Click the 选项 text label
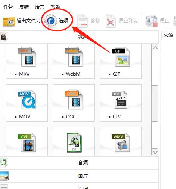The width and height of the screenshot is (176, 189). click(64, 21)
